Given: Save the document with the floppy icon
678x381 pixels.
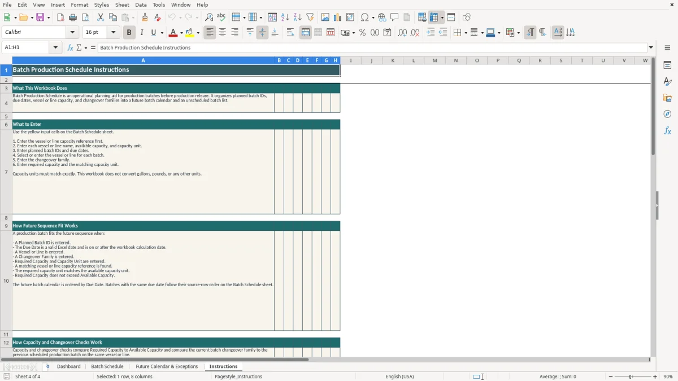Looking at the screenshot, I should pyautogui.click(x=40, y=17).
